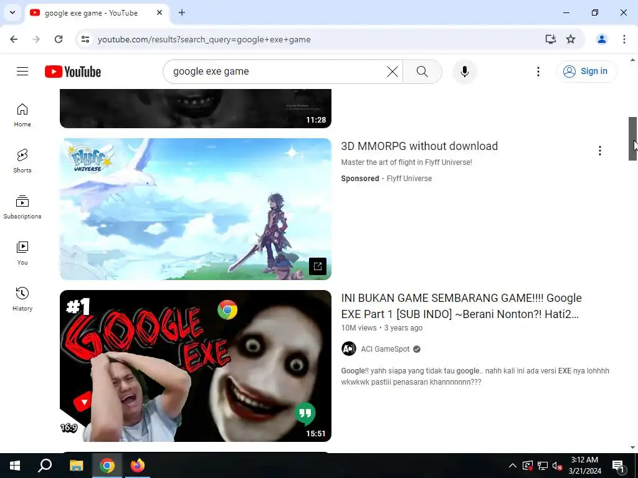Open the You section in sidebar
This screenshot has width=638, height=478.
click(22, 253)
